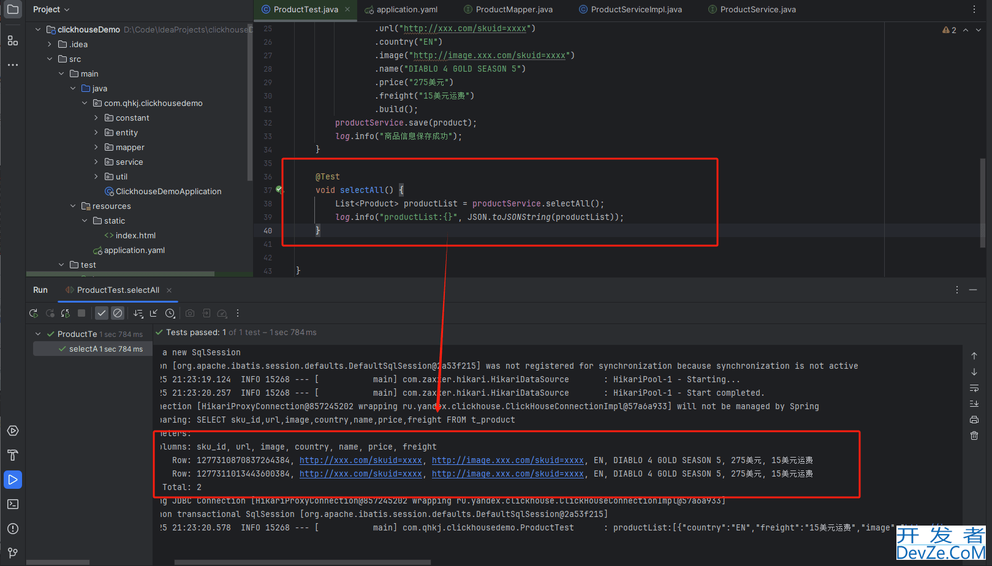
Task: Open the Project tool window icon
Action: point(13,10)
